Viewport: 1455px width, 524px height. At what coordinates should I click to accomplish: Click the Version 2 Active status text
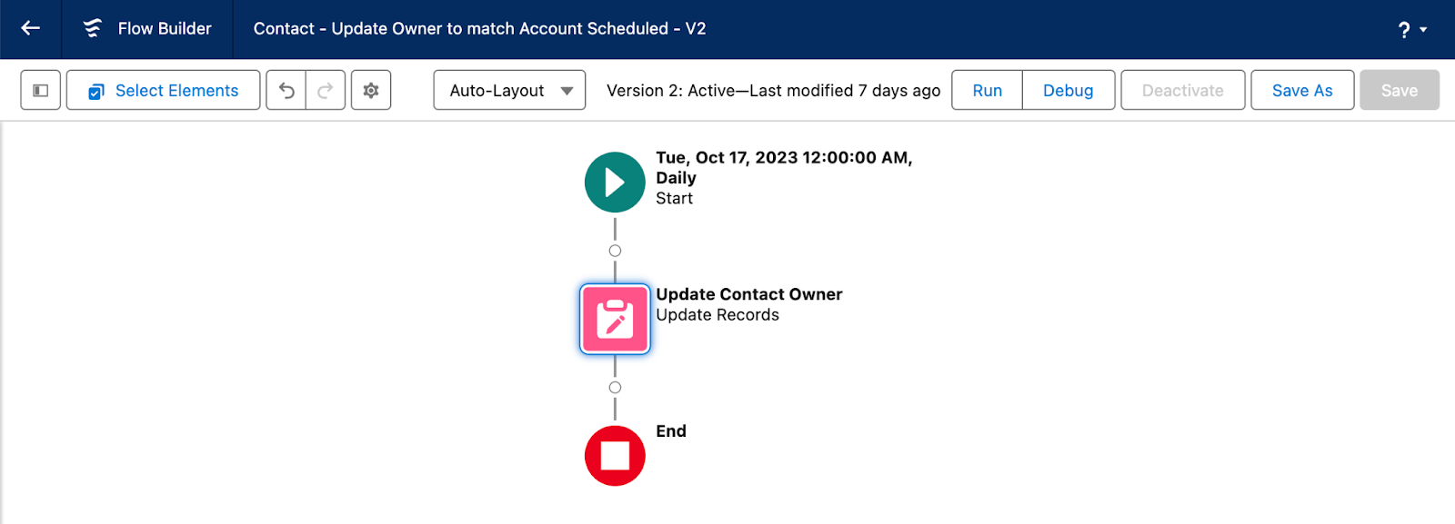pyautogui.click(x=773, y=91)
